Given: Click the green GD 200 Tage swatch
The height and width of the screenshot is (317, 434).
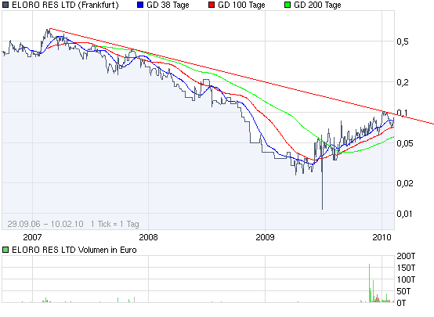Looking at the screenshot, I should [288, 5].
